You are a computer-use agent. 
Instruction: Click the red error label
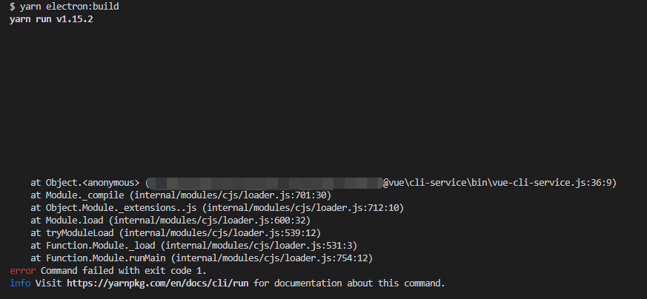click(x=22, y=271)
